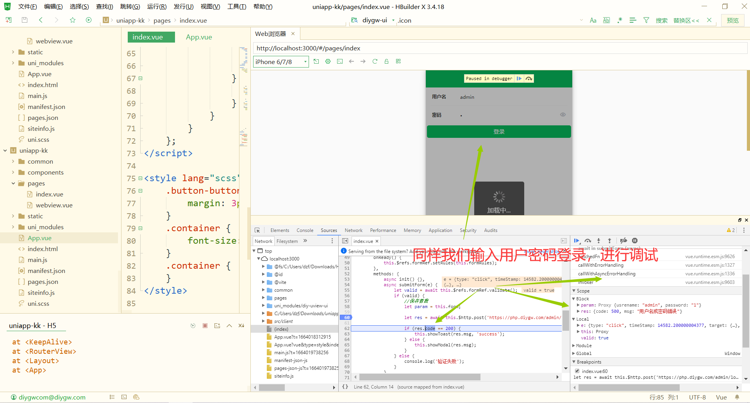This screenshot has height=403, width=750.
Task: Expand the pages folder in Sources tree
Action: (263, 298)
